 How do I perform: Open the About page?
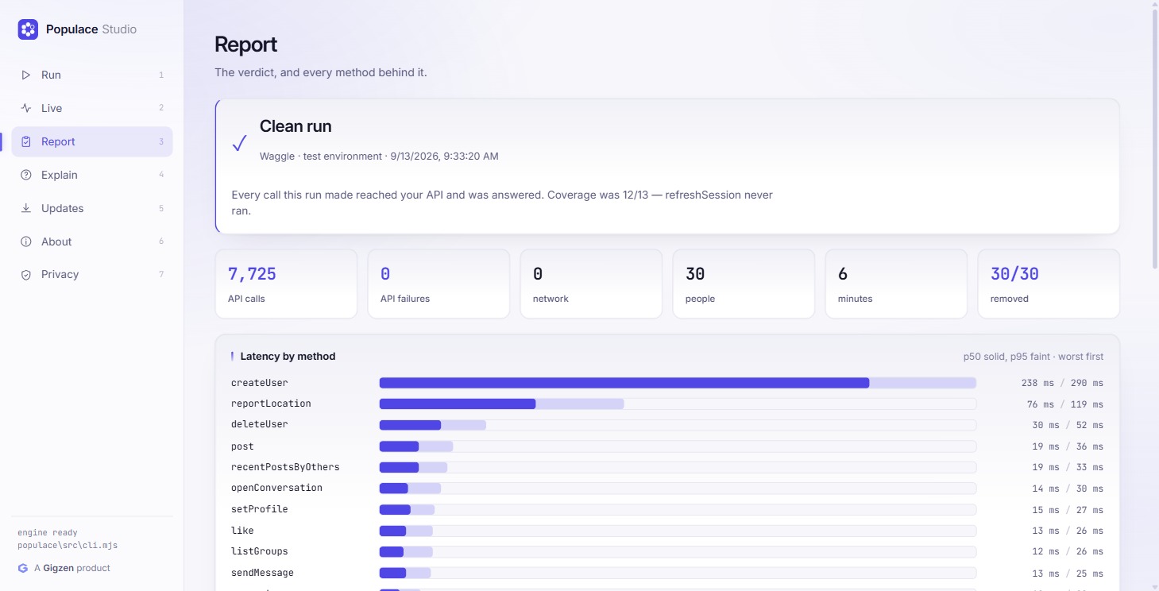[91, 241]
